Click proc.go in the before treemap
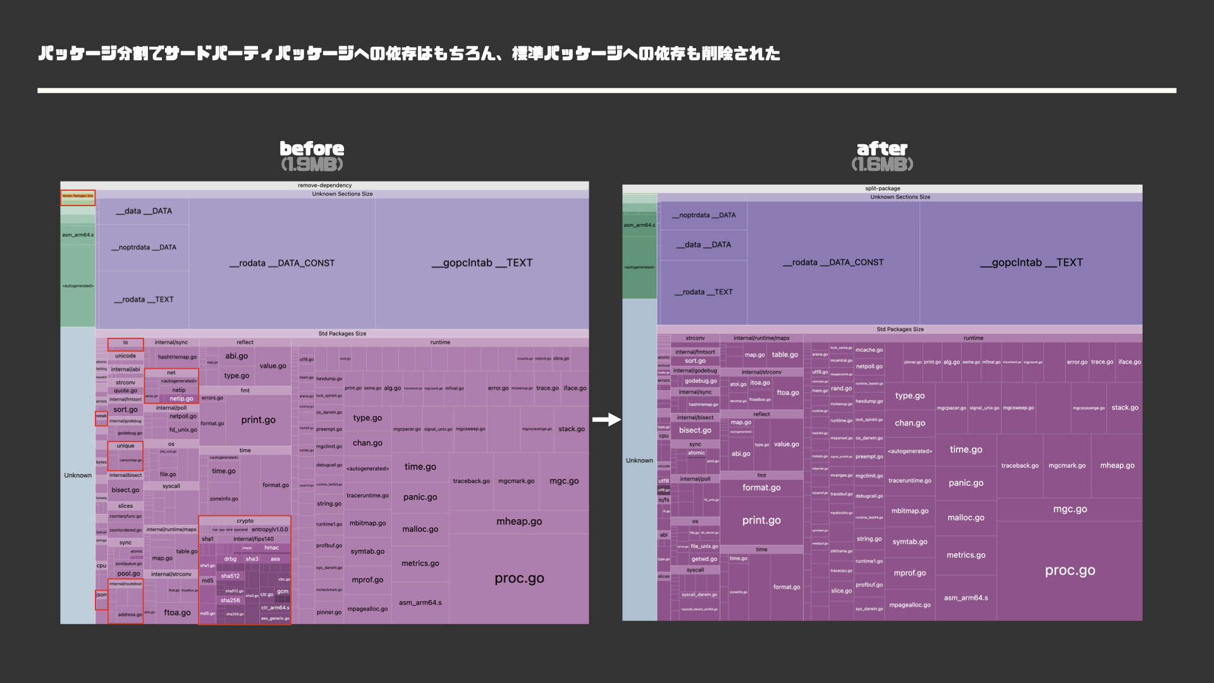This screenshot has width=1214, height=683. (x=519, y=579)
